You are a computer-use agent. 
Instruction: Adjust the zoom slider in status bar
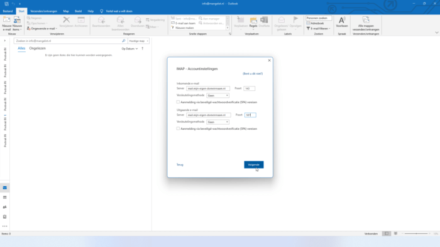[416, 234]
